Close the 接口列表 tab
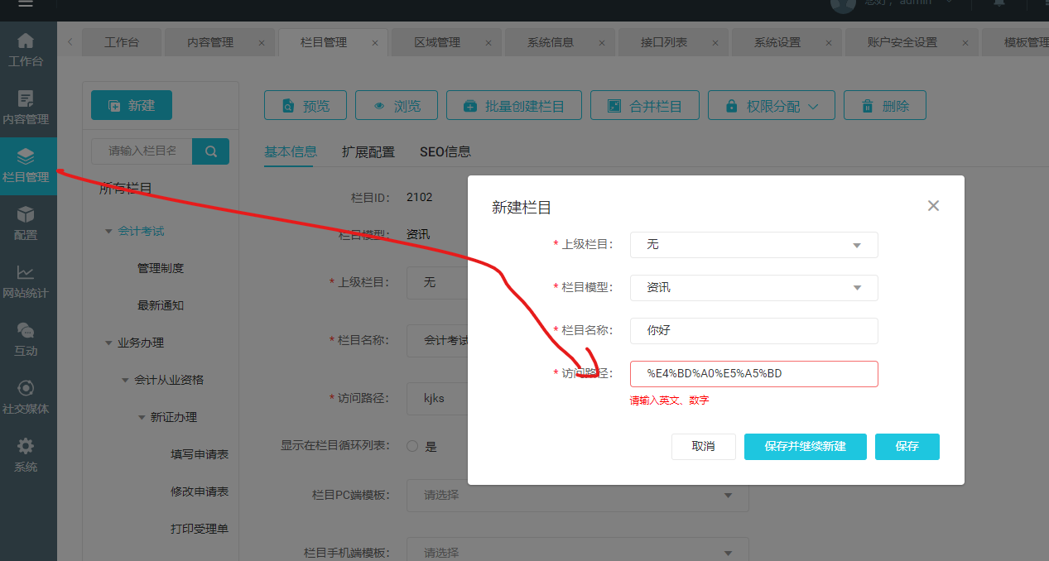This screenshot has height=561, width=1049. (x=715, y=43)
